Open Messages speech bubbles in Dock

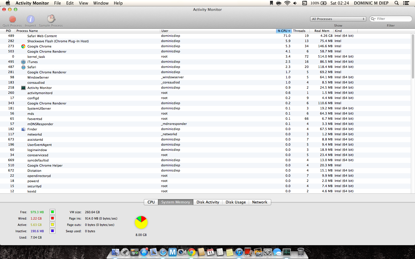click(277, 252)
